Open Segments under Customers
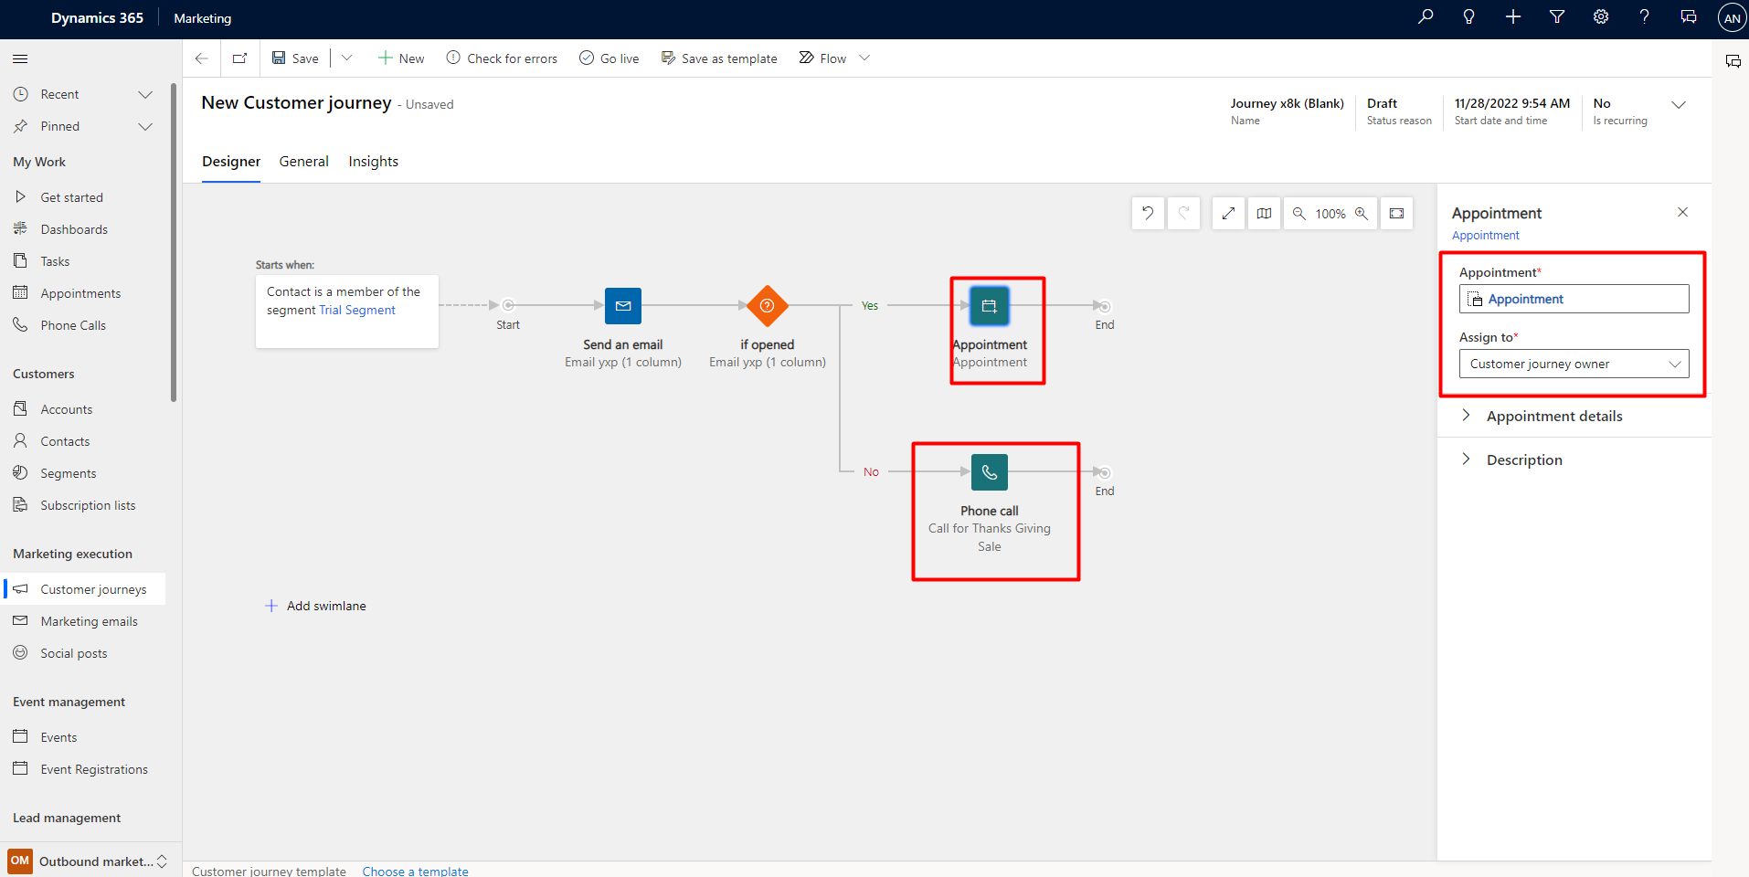Screen dimensions: 1749x877 [x=68, y=472]
